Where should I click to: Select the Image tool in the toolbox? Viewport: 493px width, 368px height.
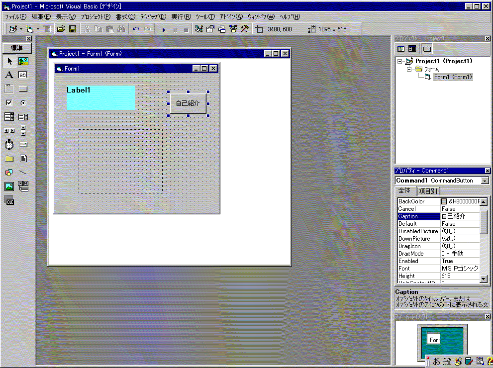coord(9,186)
